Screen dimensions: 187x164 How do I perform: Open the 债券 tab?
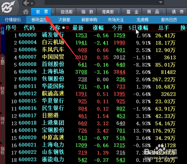pyautogui.click(x=177, y=12)
